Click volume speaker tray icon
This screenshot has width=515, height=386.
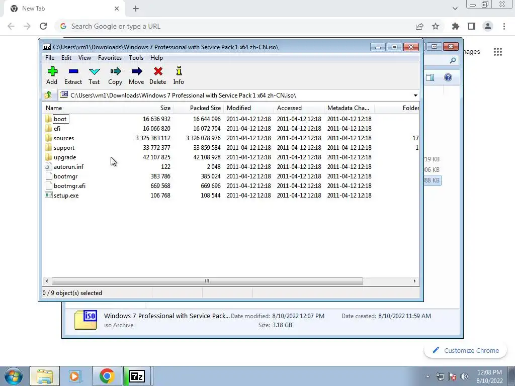click(464, 376)
